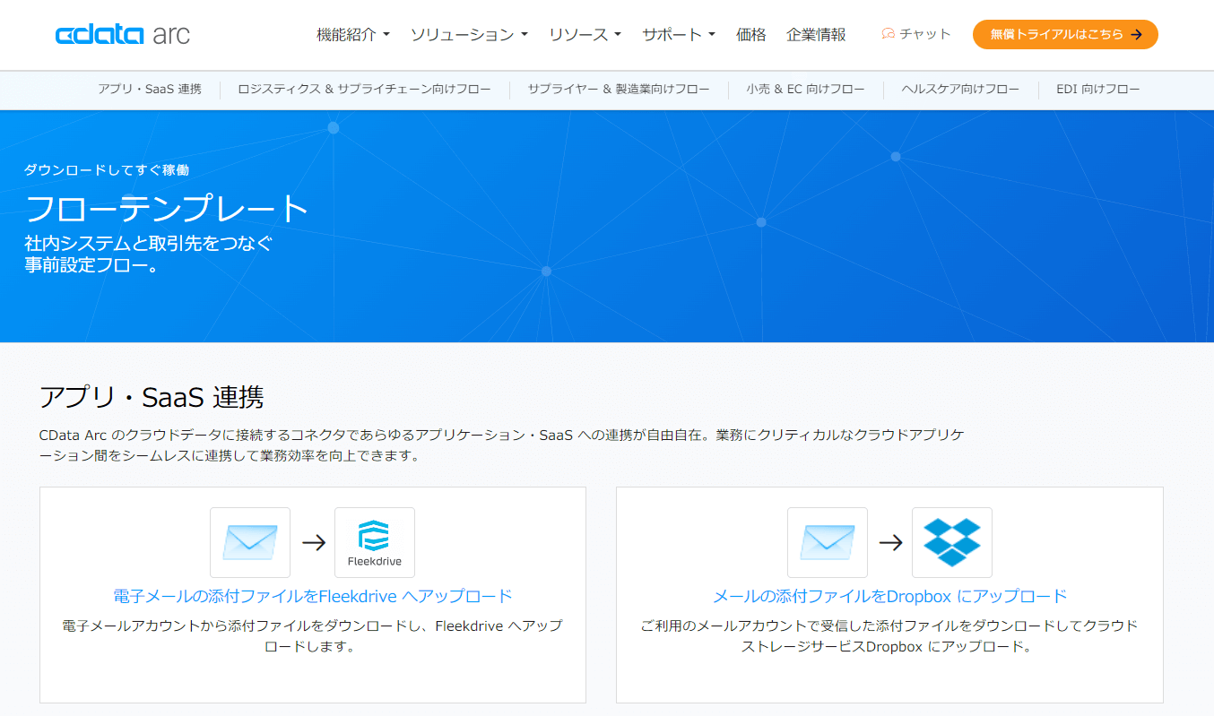The height and width of the screenshot is (716, 1214).
Task: Switch to the ヘルスケア向けフロー tab
Action: pyautogui.click(x=960, y=89)
